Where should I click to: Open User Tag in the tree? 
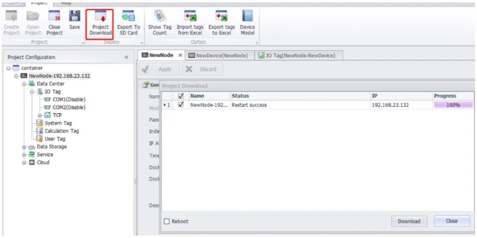point(55,139)
